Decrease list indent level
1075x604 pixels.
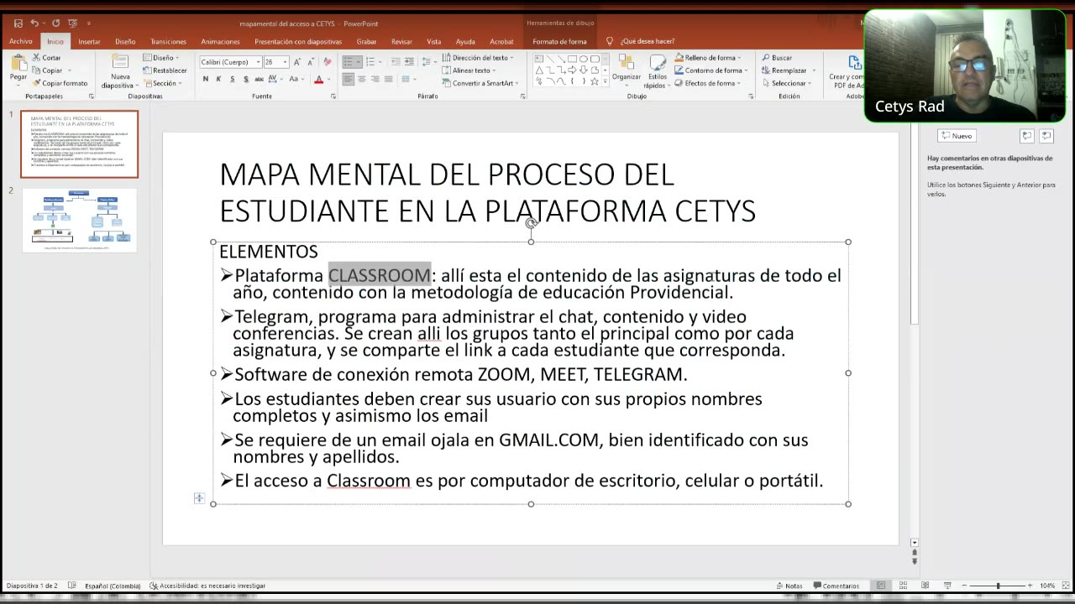[396, 62]
